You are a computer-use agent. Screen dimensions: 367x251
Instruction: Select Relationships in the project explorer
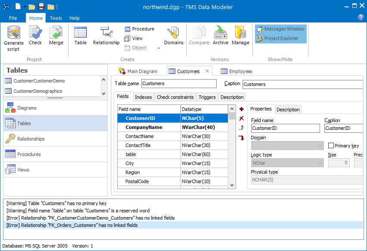(31, 139)
